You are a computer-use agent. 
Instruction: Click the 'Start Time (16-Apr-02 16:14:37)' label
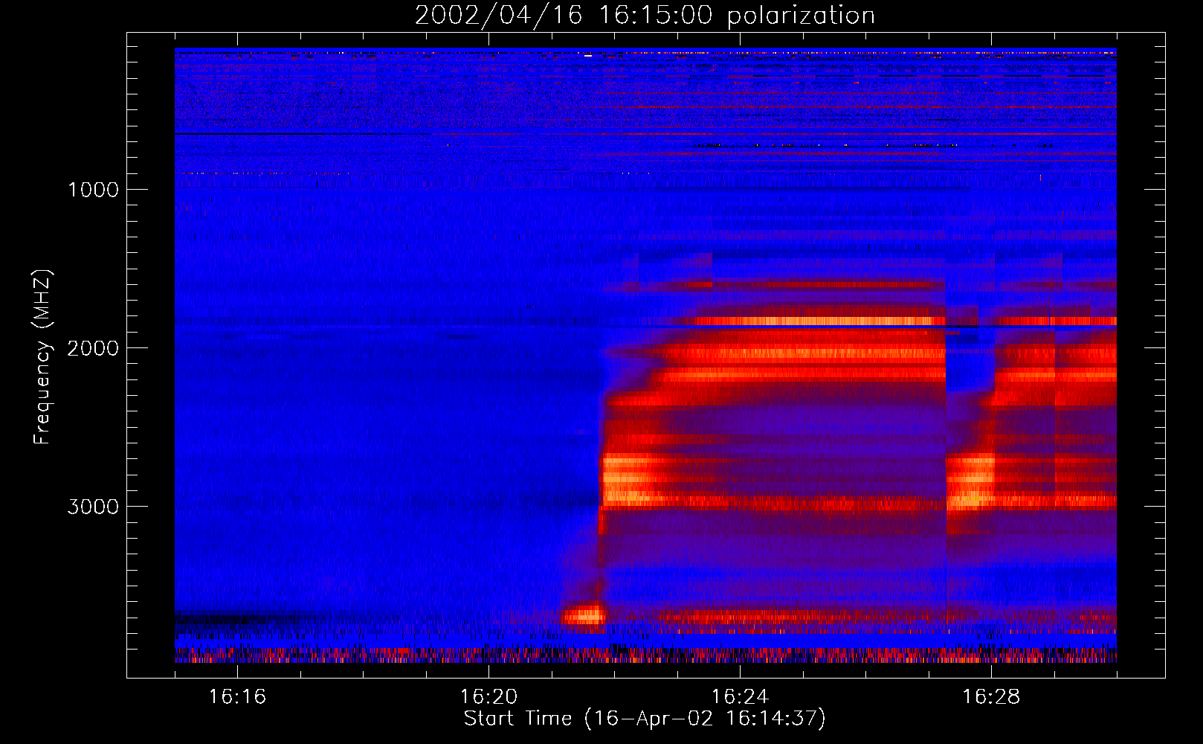point(645,719)
